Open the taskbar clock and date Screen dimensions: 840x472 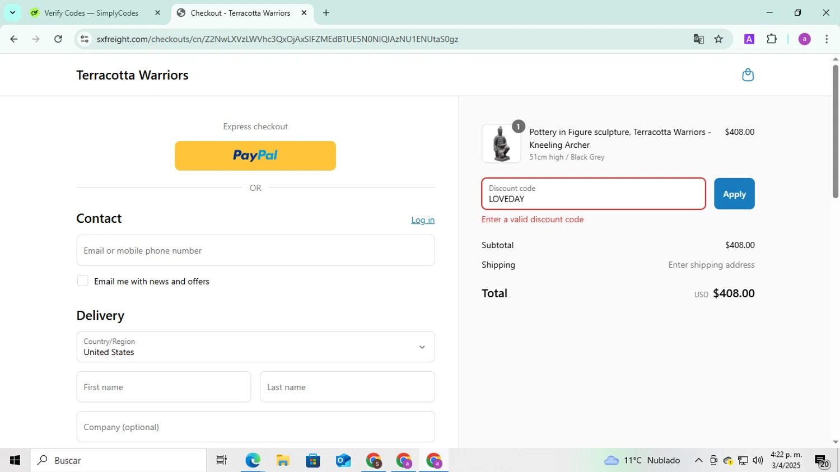coord(786,460)
